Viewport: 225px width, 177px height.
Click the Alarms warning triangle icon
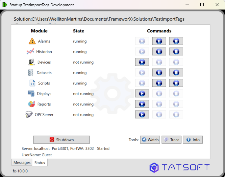point(32,41)
